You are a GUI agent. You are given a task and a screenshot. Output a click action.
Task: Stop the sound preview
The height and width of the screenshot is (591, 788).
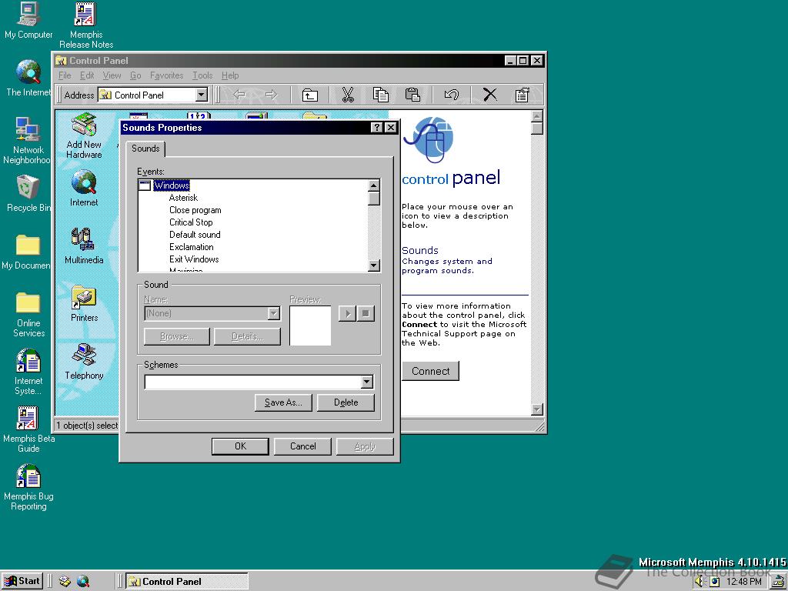click(366, 314)
